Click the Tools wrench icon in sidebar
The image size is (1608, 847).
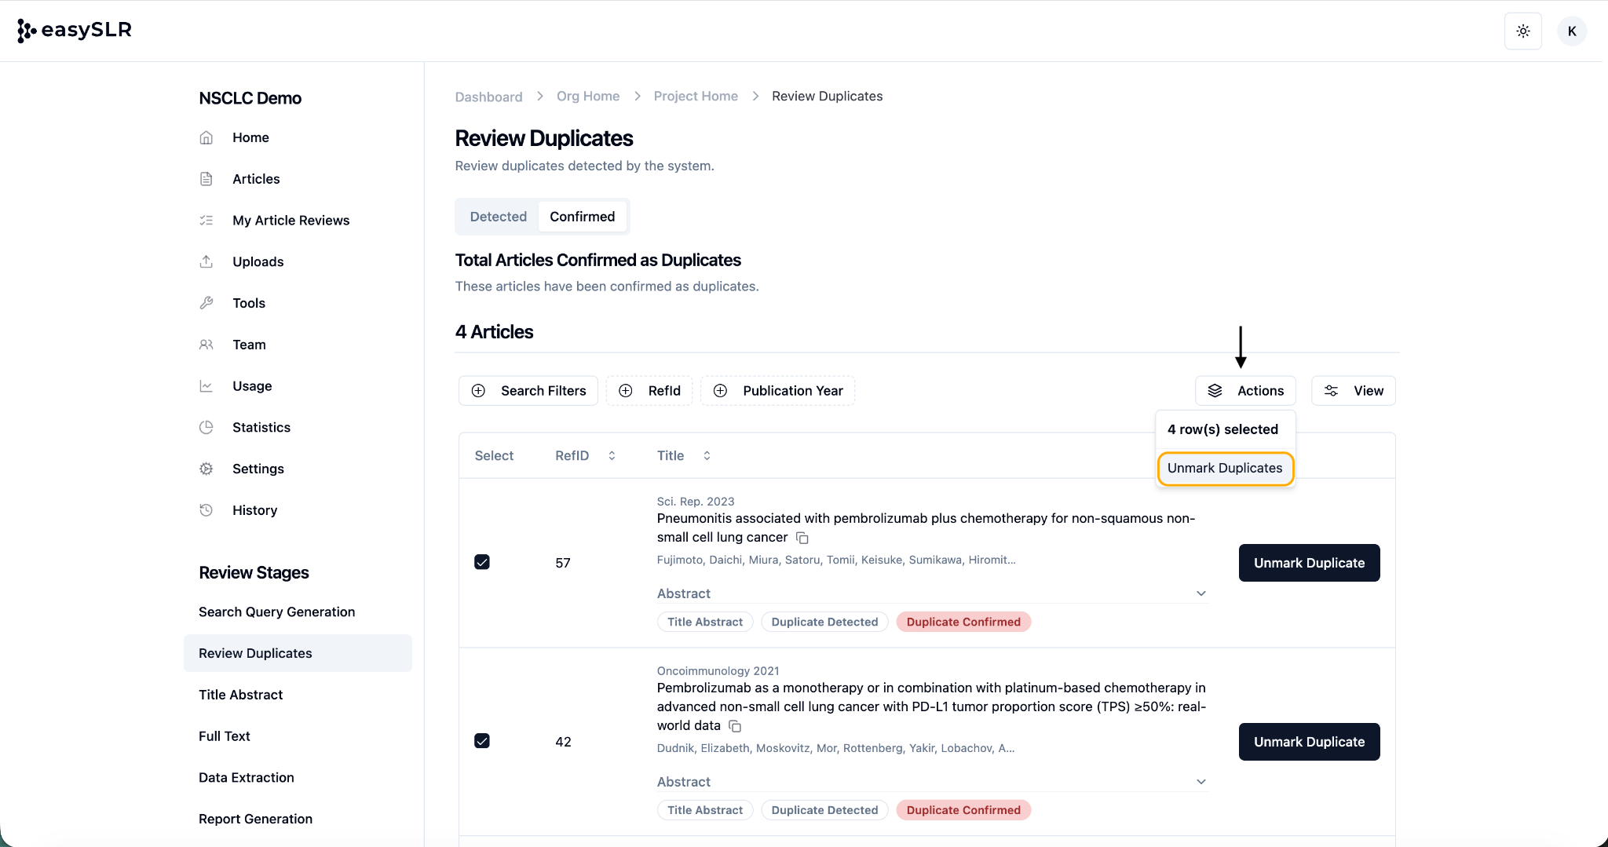(x=206, y=303)
